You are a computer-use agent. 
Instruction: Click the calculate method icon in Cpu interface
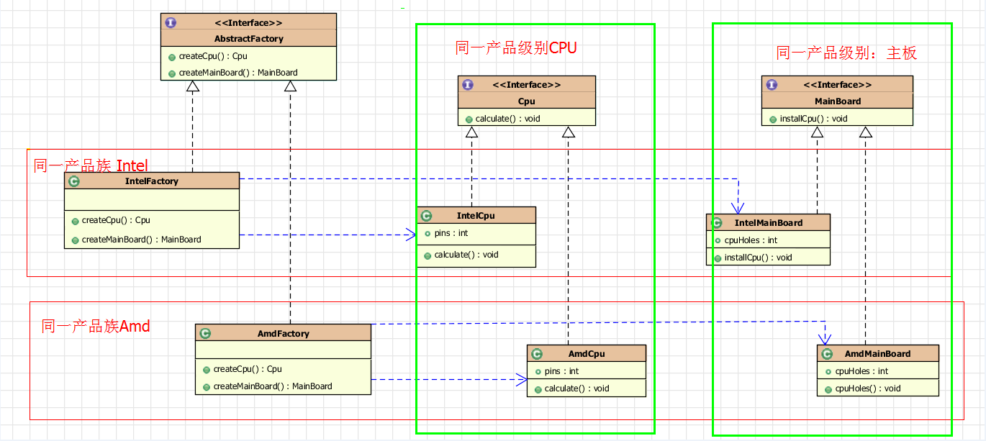point(469,119)
